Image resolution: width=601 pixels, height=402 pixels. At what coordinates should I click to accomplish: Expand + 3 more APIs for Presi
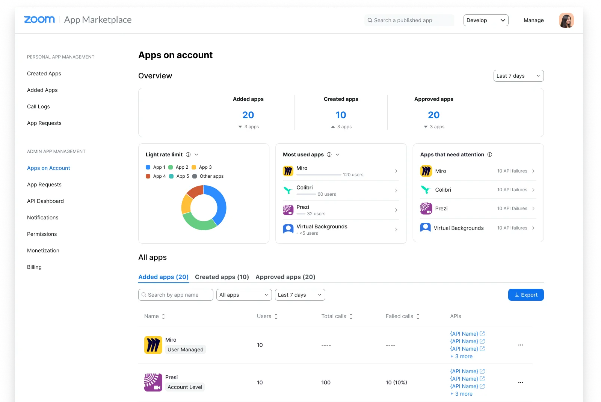tap(461, 394)
